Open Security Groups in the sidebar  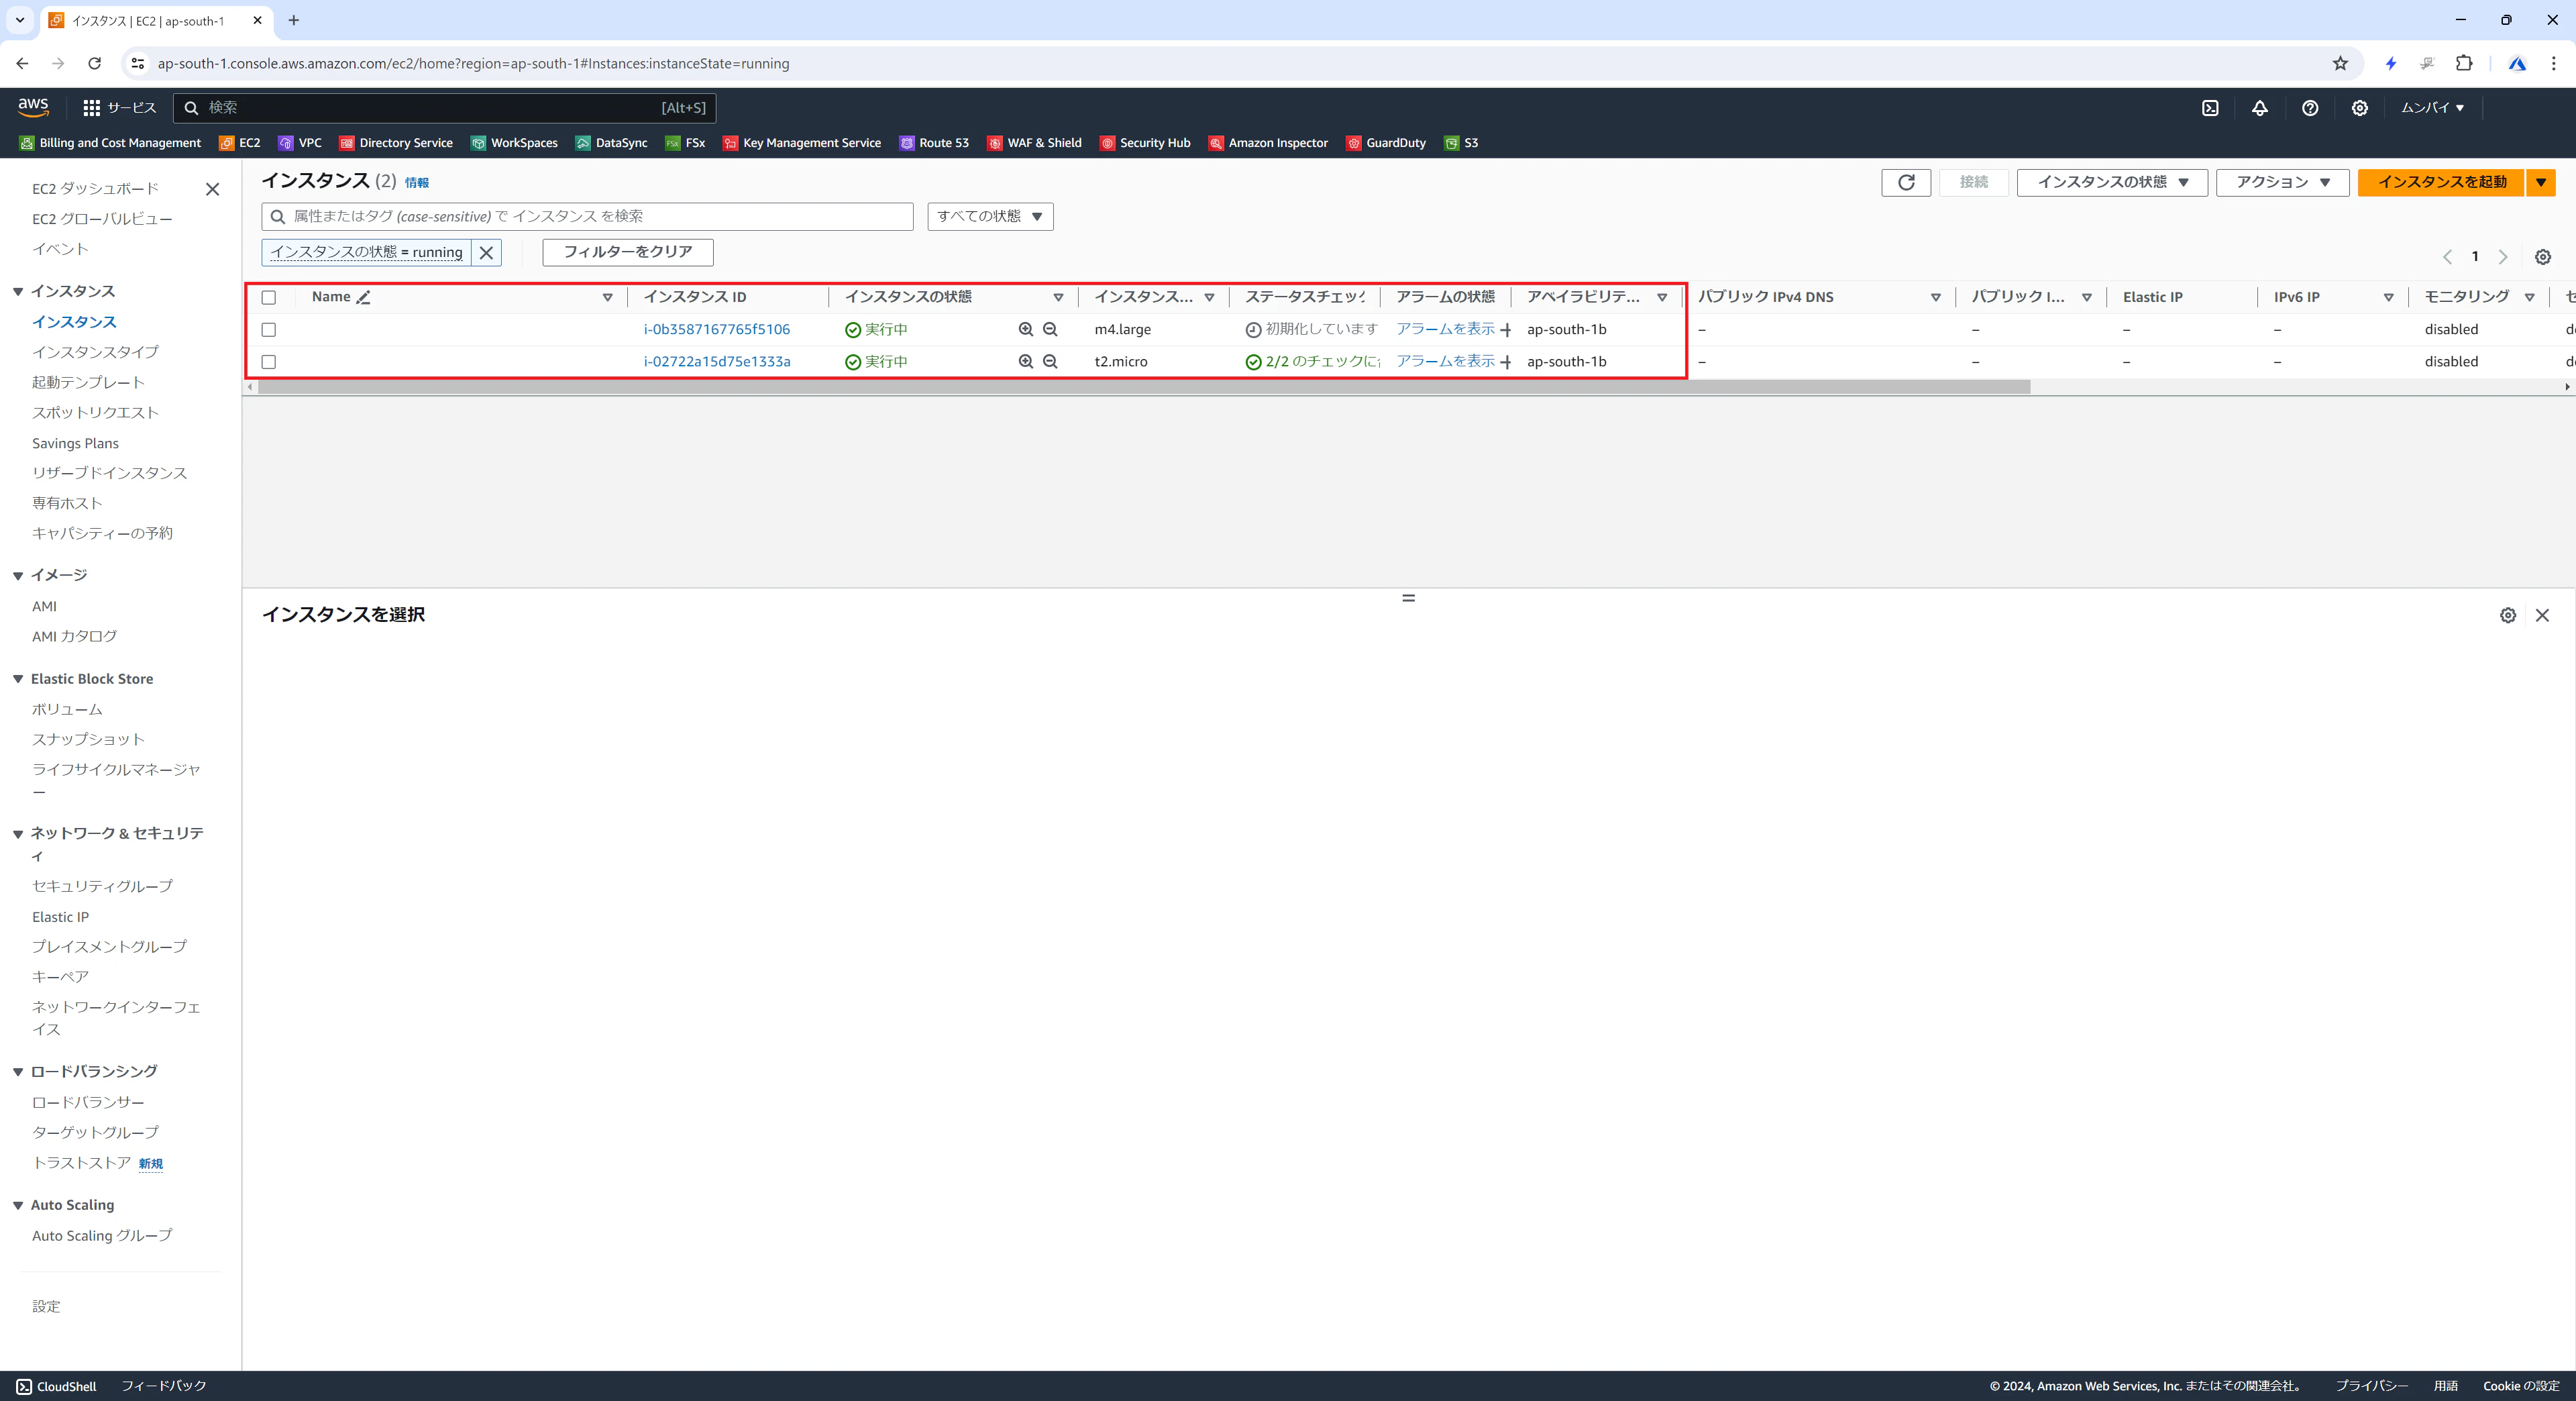coord(102,886)
